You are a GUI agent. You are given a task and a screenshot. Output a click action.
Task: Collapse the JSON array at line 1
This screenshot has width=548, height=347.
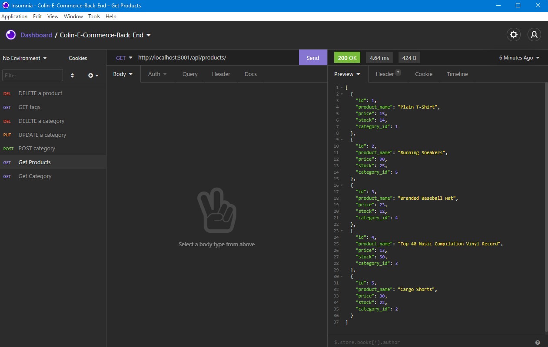click(x=342, y=88)
